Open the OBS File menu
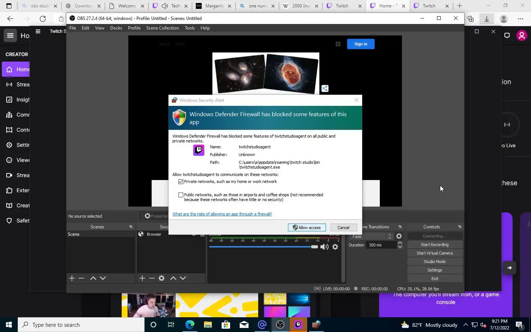Viewport: 531px width, 332px height. [x=73, y=28]
